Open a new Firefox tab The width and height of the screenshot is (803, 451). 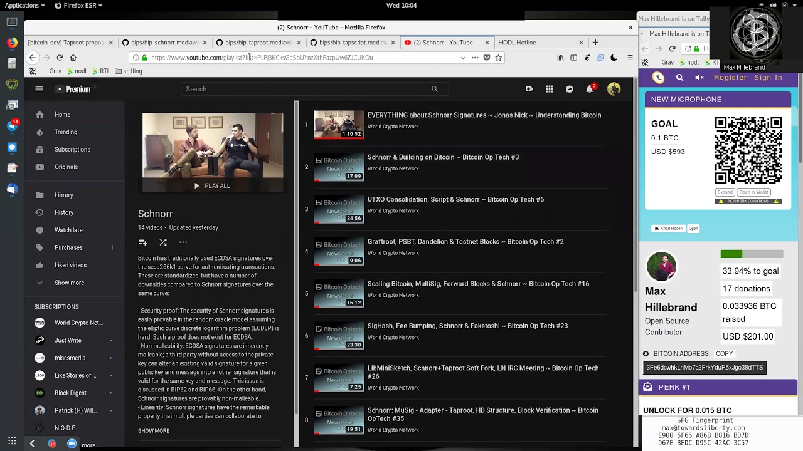(595, 43)
